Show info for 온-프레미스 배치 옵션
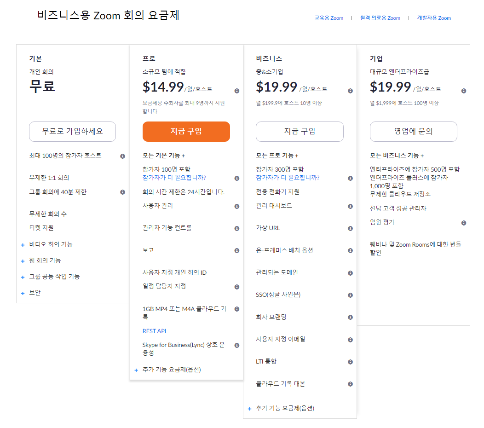Image resolution: width=484 pixels, height=428 pixels. tap(350, 250)
